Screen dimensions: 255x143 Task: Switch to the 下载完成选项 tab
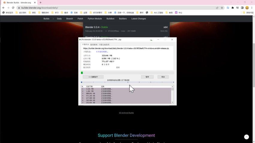pos(104,45)
